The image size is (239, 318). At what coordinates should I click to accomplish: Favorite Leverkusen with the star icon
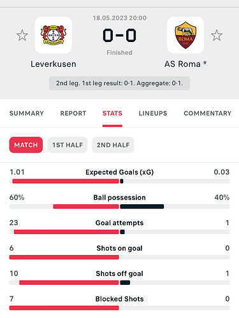click(x=22, y=35)
